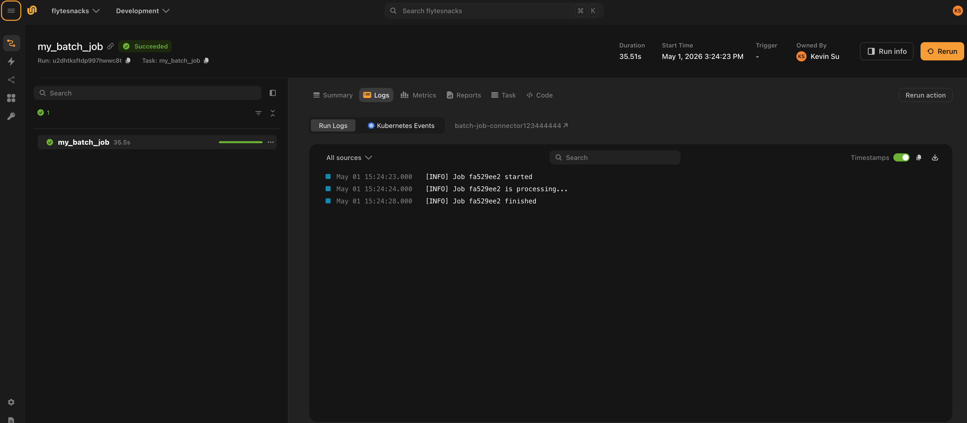Viewport: 967px width, 423px height.
Task: Switch to the Metrics tab
Action: coord(418,95)
